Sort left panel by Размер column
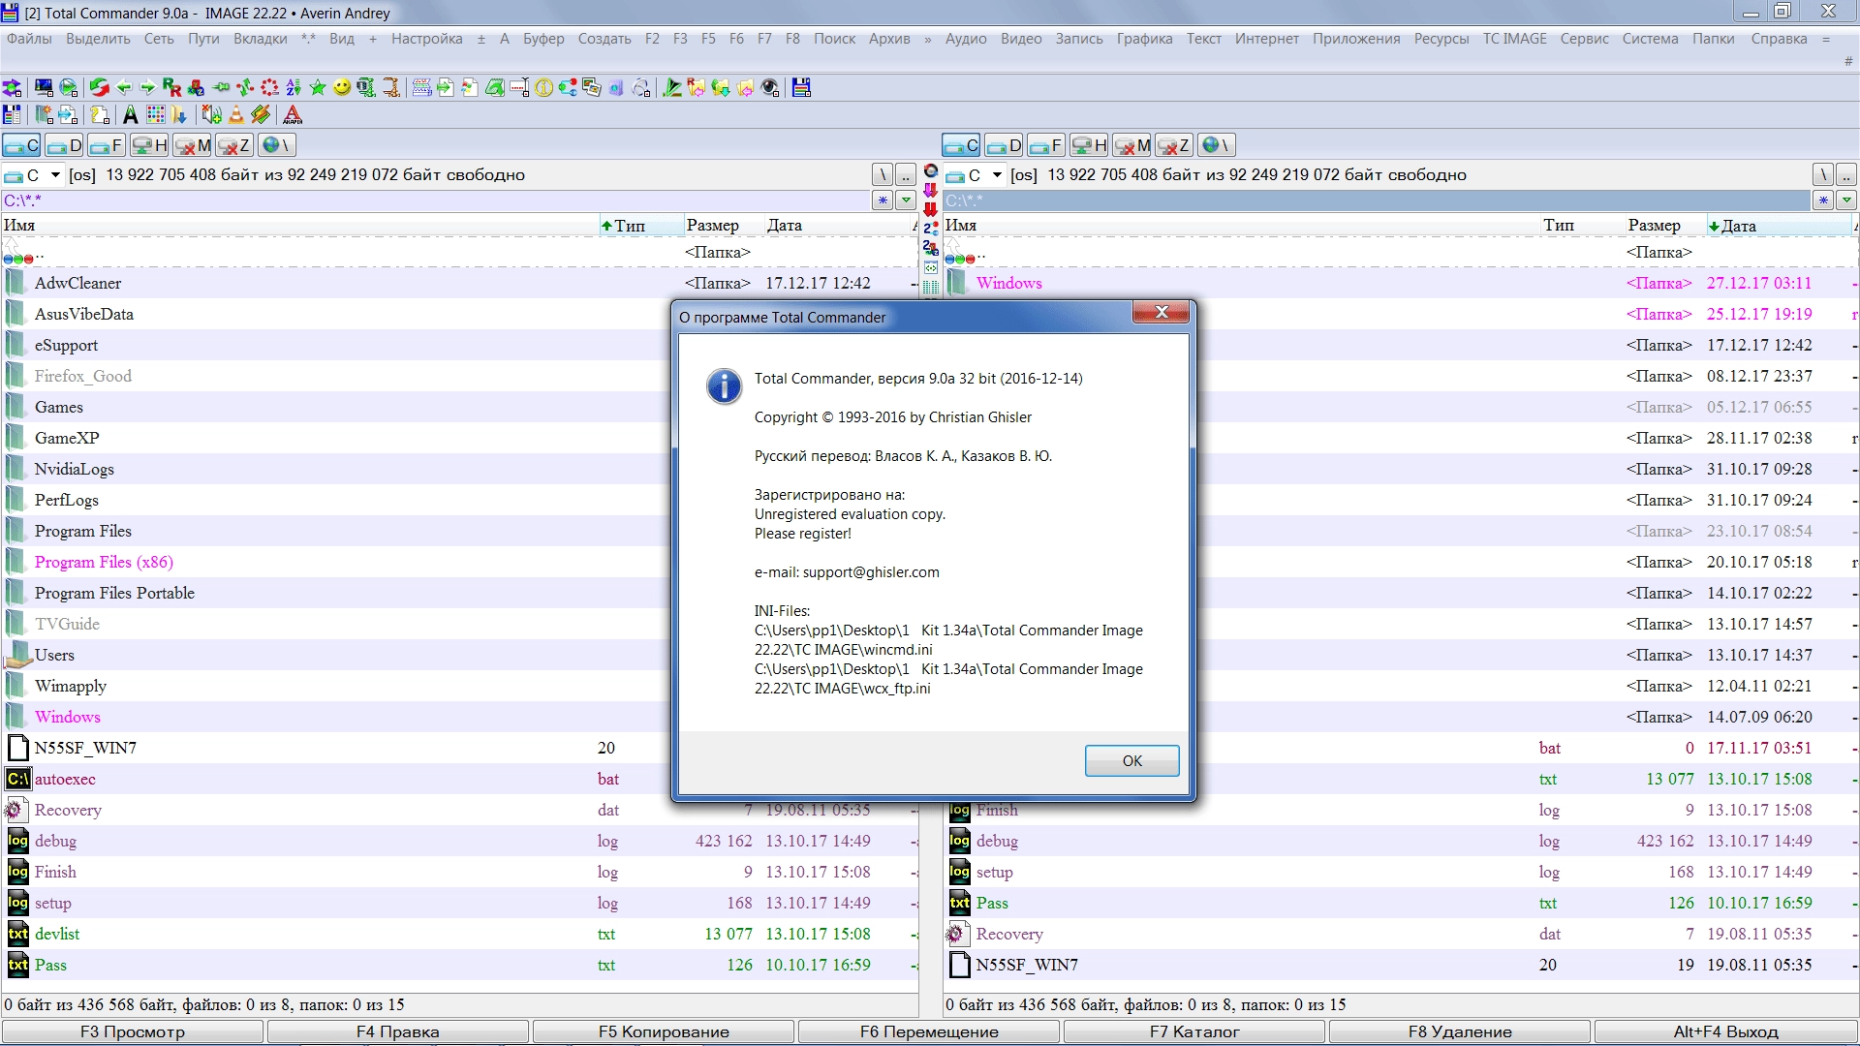This screenshot has width=1860, height=1046. 723,226
